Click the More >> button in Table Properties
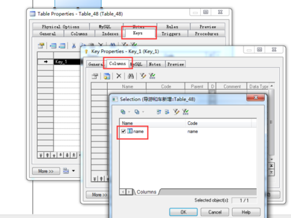The height and width of the screenshot is (218, 291). pyautogui.click(x=46, y=171)
